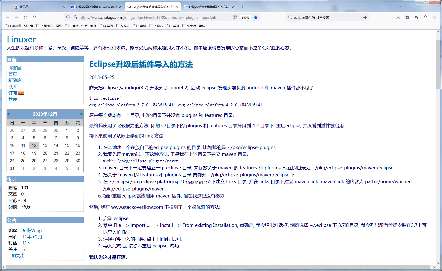Viewport: 442px width, 271px height.
Task: Open the 博客园 navigation link
Action: coord(15,68)
